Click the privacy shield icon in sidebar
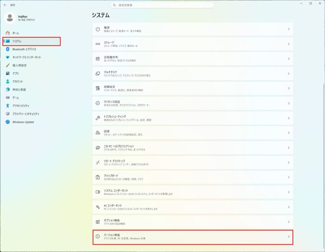The height and width of the screenshot is (252, 325). (x=8, y=114)
